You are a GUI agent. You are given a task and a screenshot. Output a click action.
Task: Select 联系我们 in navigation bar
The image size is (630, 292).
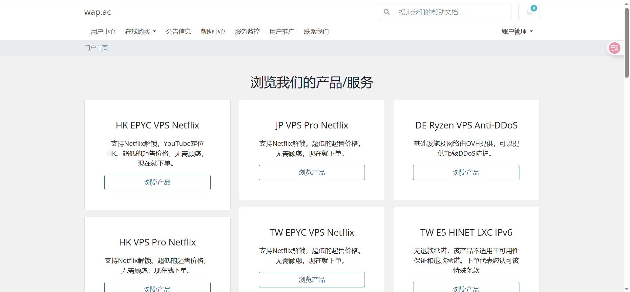316,31
